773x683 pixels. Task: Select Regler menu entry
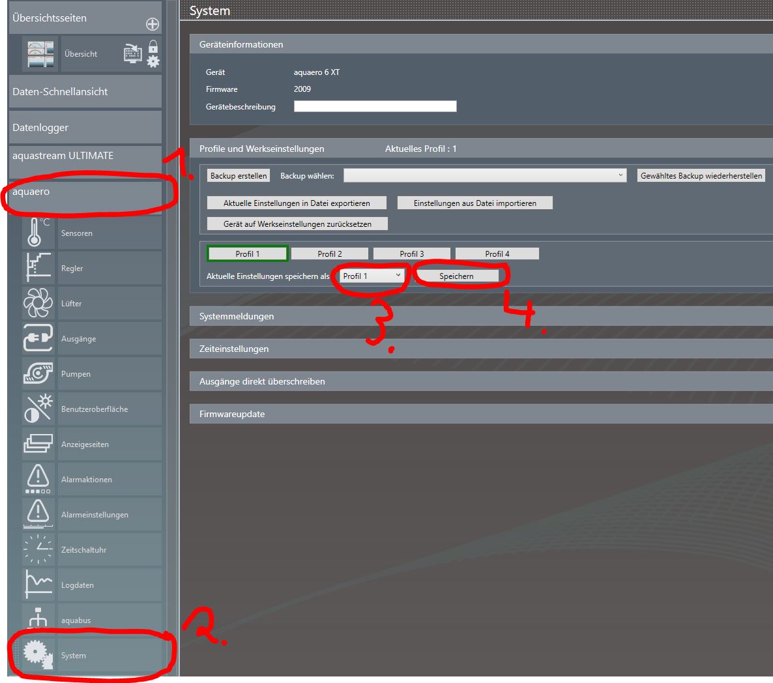point(109,268)
